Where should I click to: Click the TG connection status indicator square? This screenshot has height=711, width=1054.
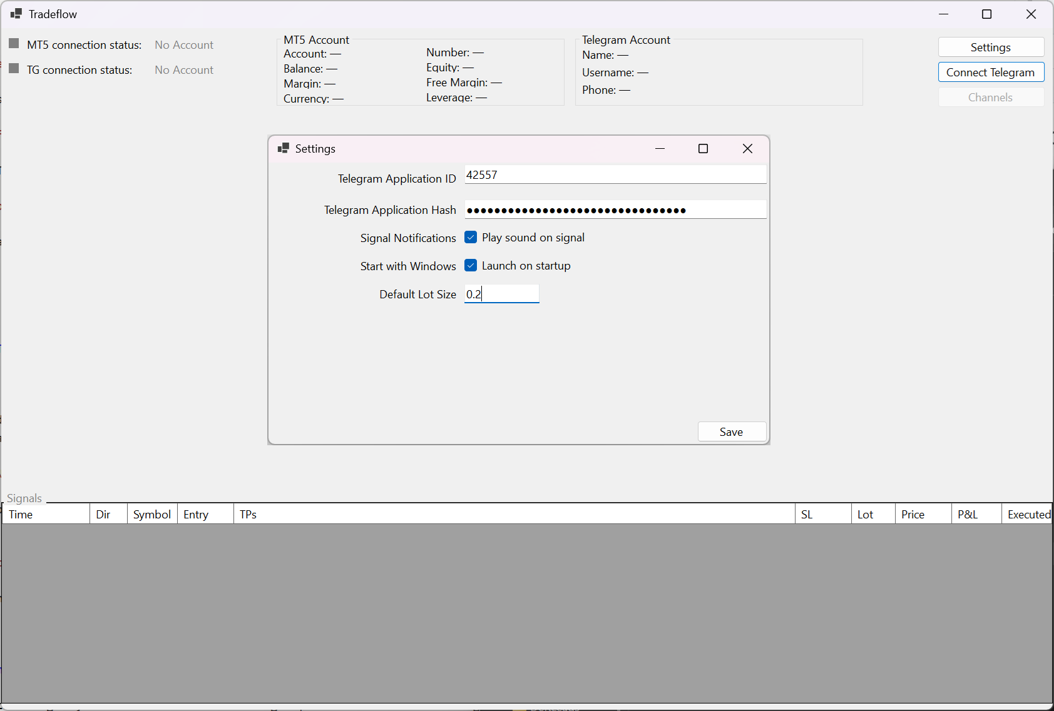click(x=14, y=69)
